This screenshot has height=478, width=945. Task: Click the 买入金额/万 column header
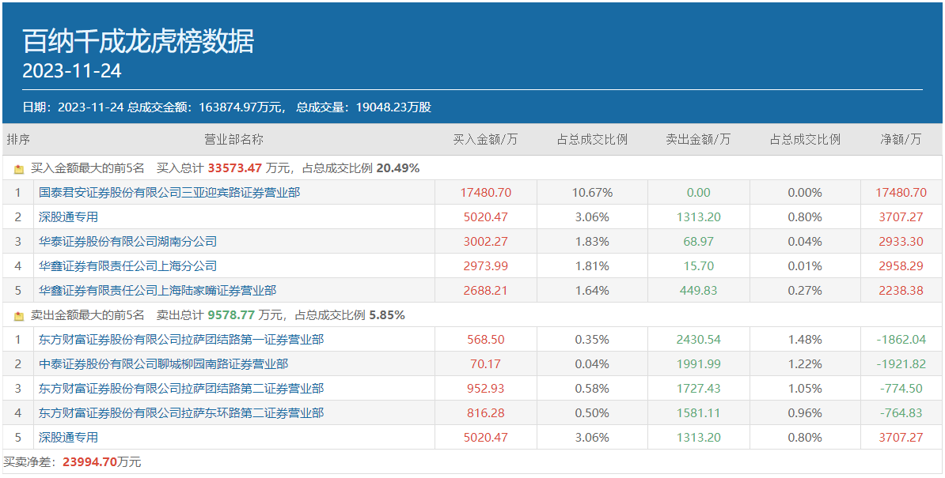[x=485, y=140]
